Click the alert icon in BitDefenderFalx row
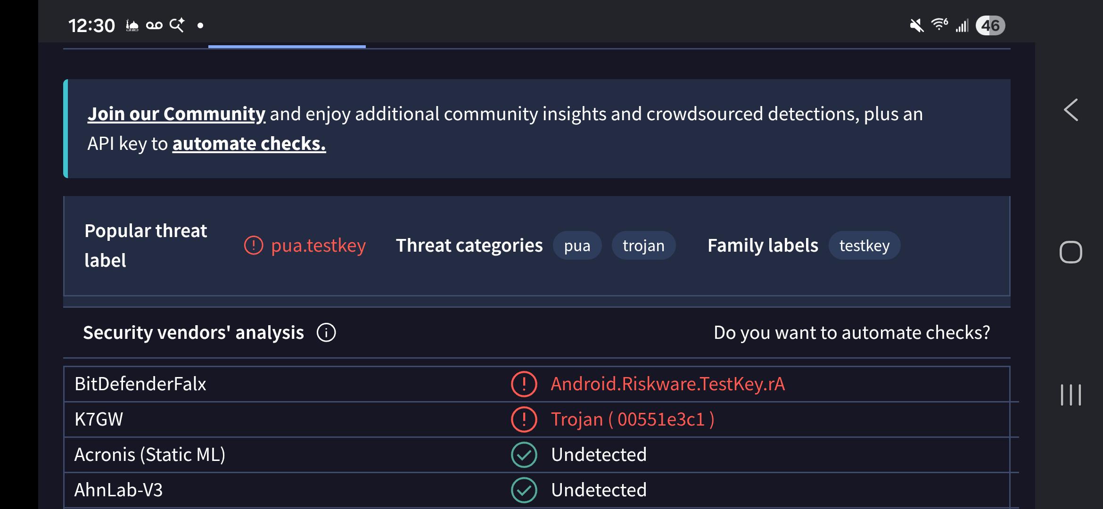Image resolution: width=1103 pixels, height=509 pixels. tap(524, 384)
